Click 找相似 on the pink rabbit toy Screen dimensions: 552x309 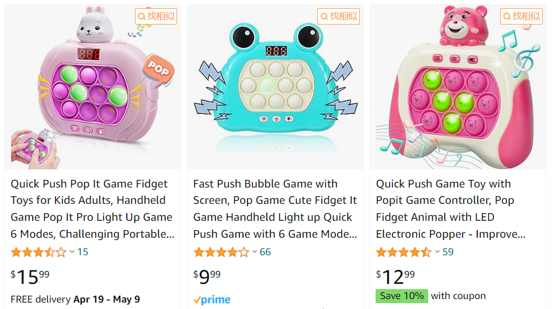[x=156, y=16]
